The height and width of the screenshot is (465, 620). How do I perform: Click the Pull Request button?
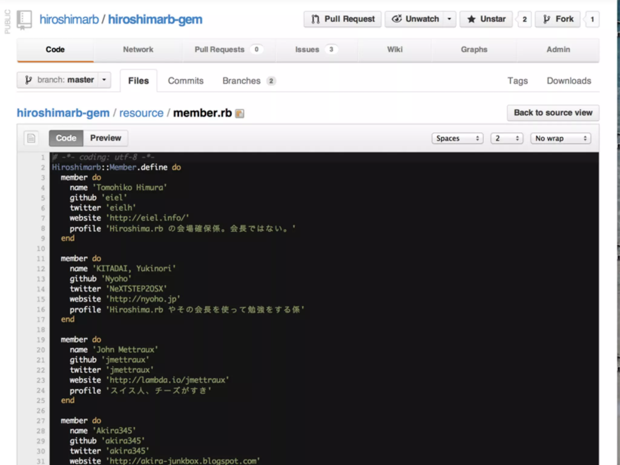click(343, 19)
